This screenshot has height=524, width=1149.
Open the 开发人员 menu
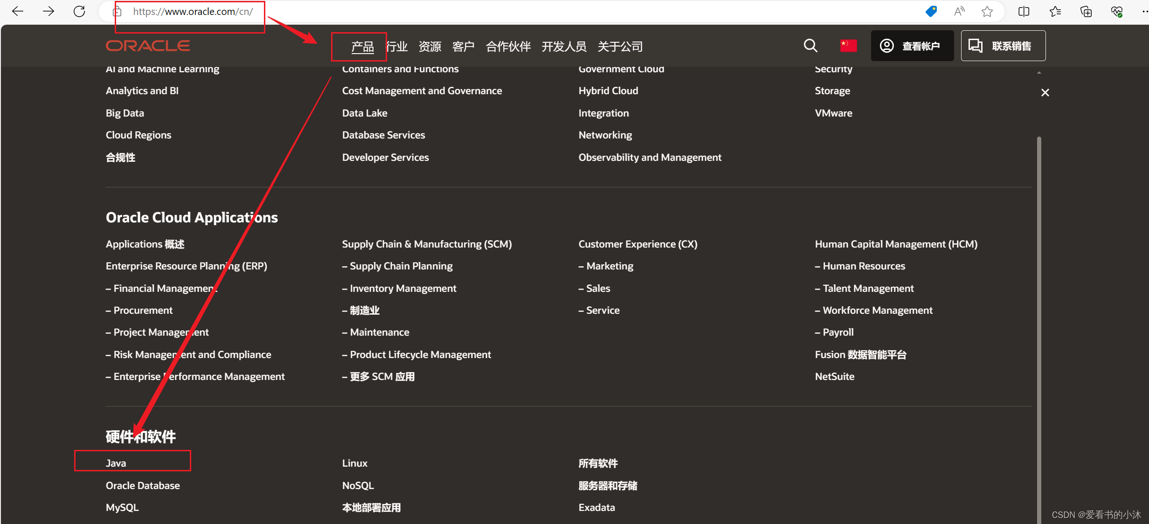point(564,47)
